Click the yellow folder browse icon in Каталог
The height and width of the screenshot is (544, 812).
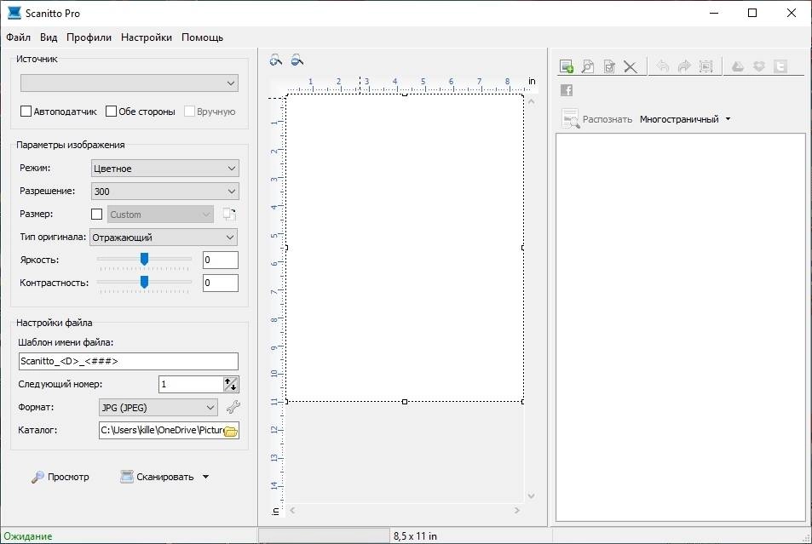tap(230, 431)
